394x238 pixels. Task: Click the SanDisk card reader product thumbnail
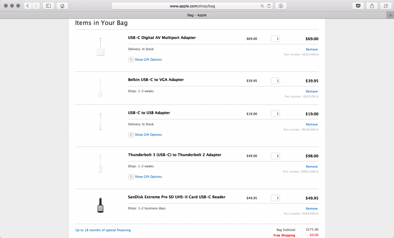[100, 205]
